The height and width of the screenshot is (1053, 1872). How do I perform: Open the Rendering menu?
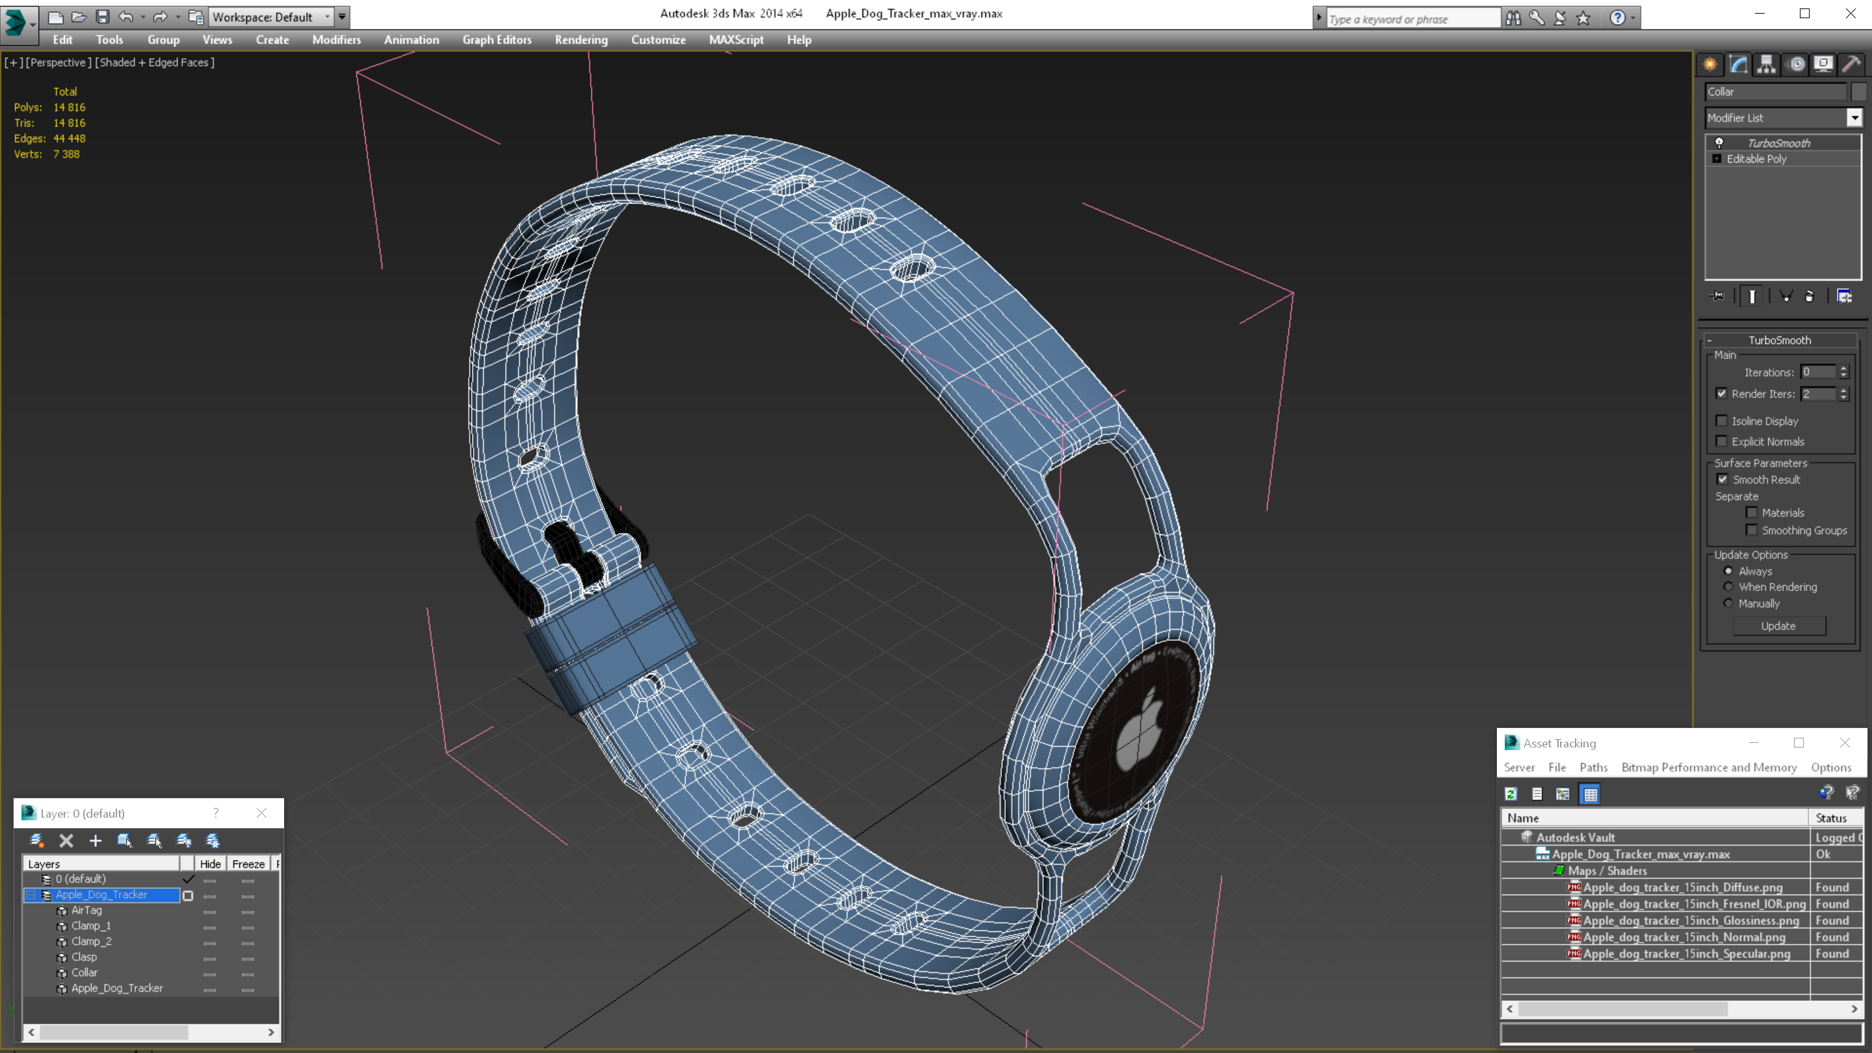pyautogui.click(x=581, y=40)
